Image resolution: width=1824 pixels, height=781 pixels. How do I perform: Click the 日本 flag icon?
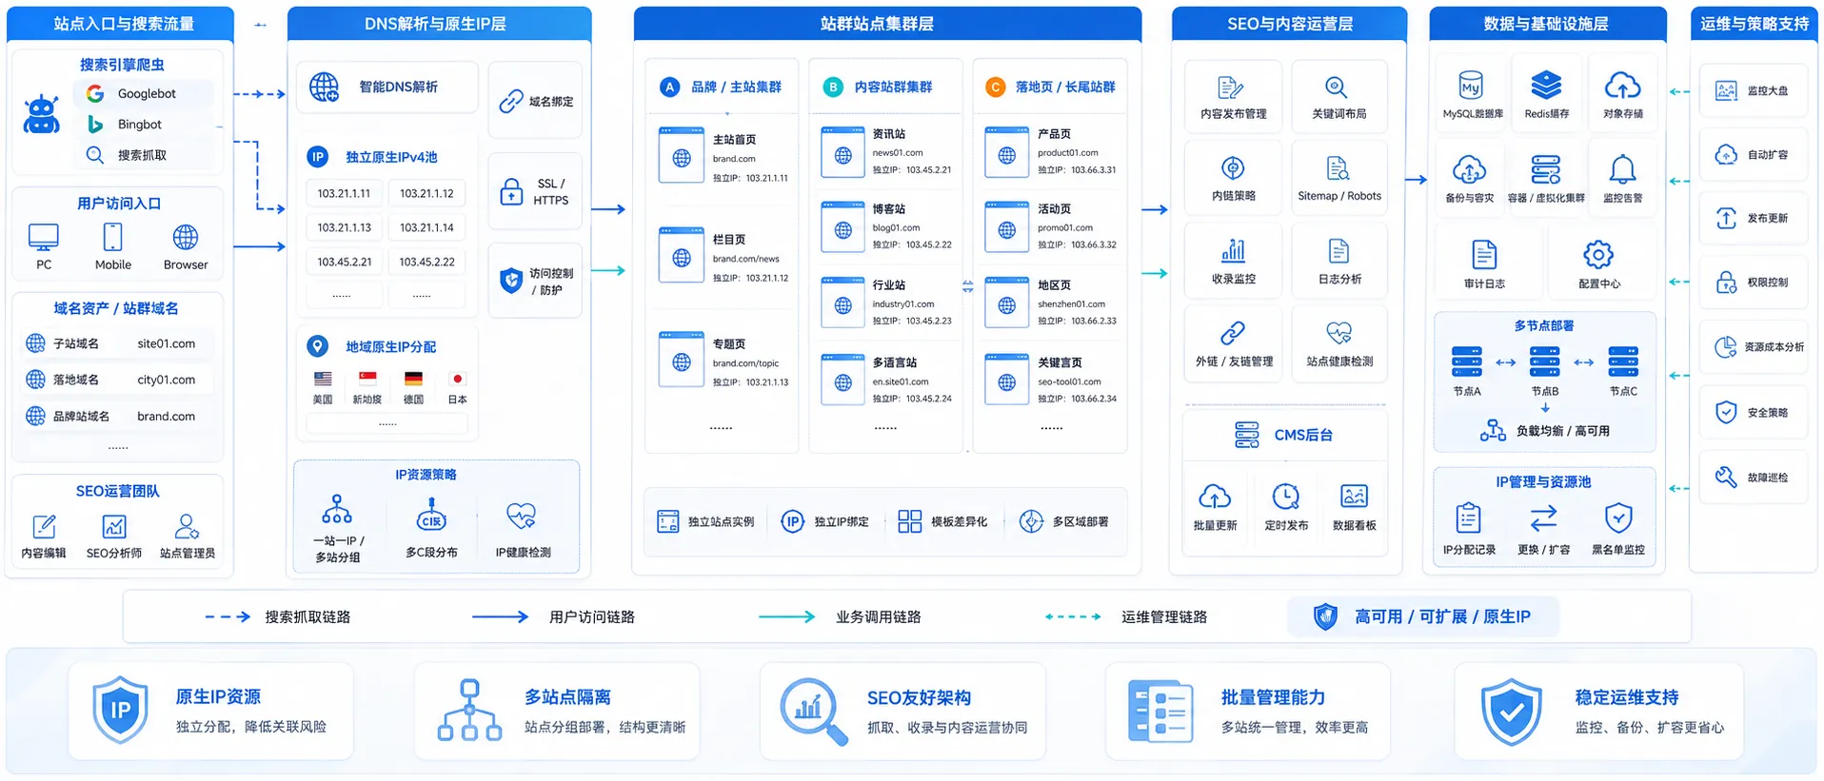point(457,379)
